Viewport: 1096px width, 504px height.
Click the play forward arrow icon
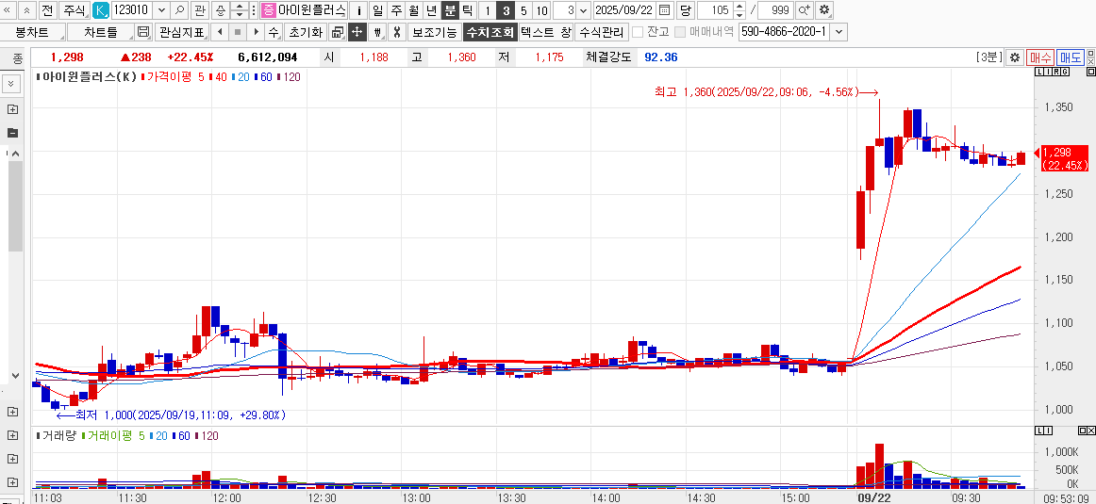256,32
